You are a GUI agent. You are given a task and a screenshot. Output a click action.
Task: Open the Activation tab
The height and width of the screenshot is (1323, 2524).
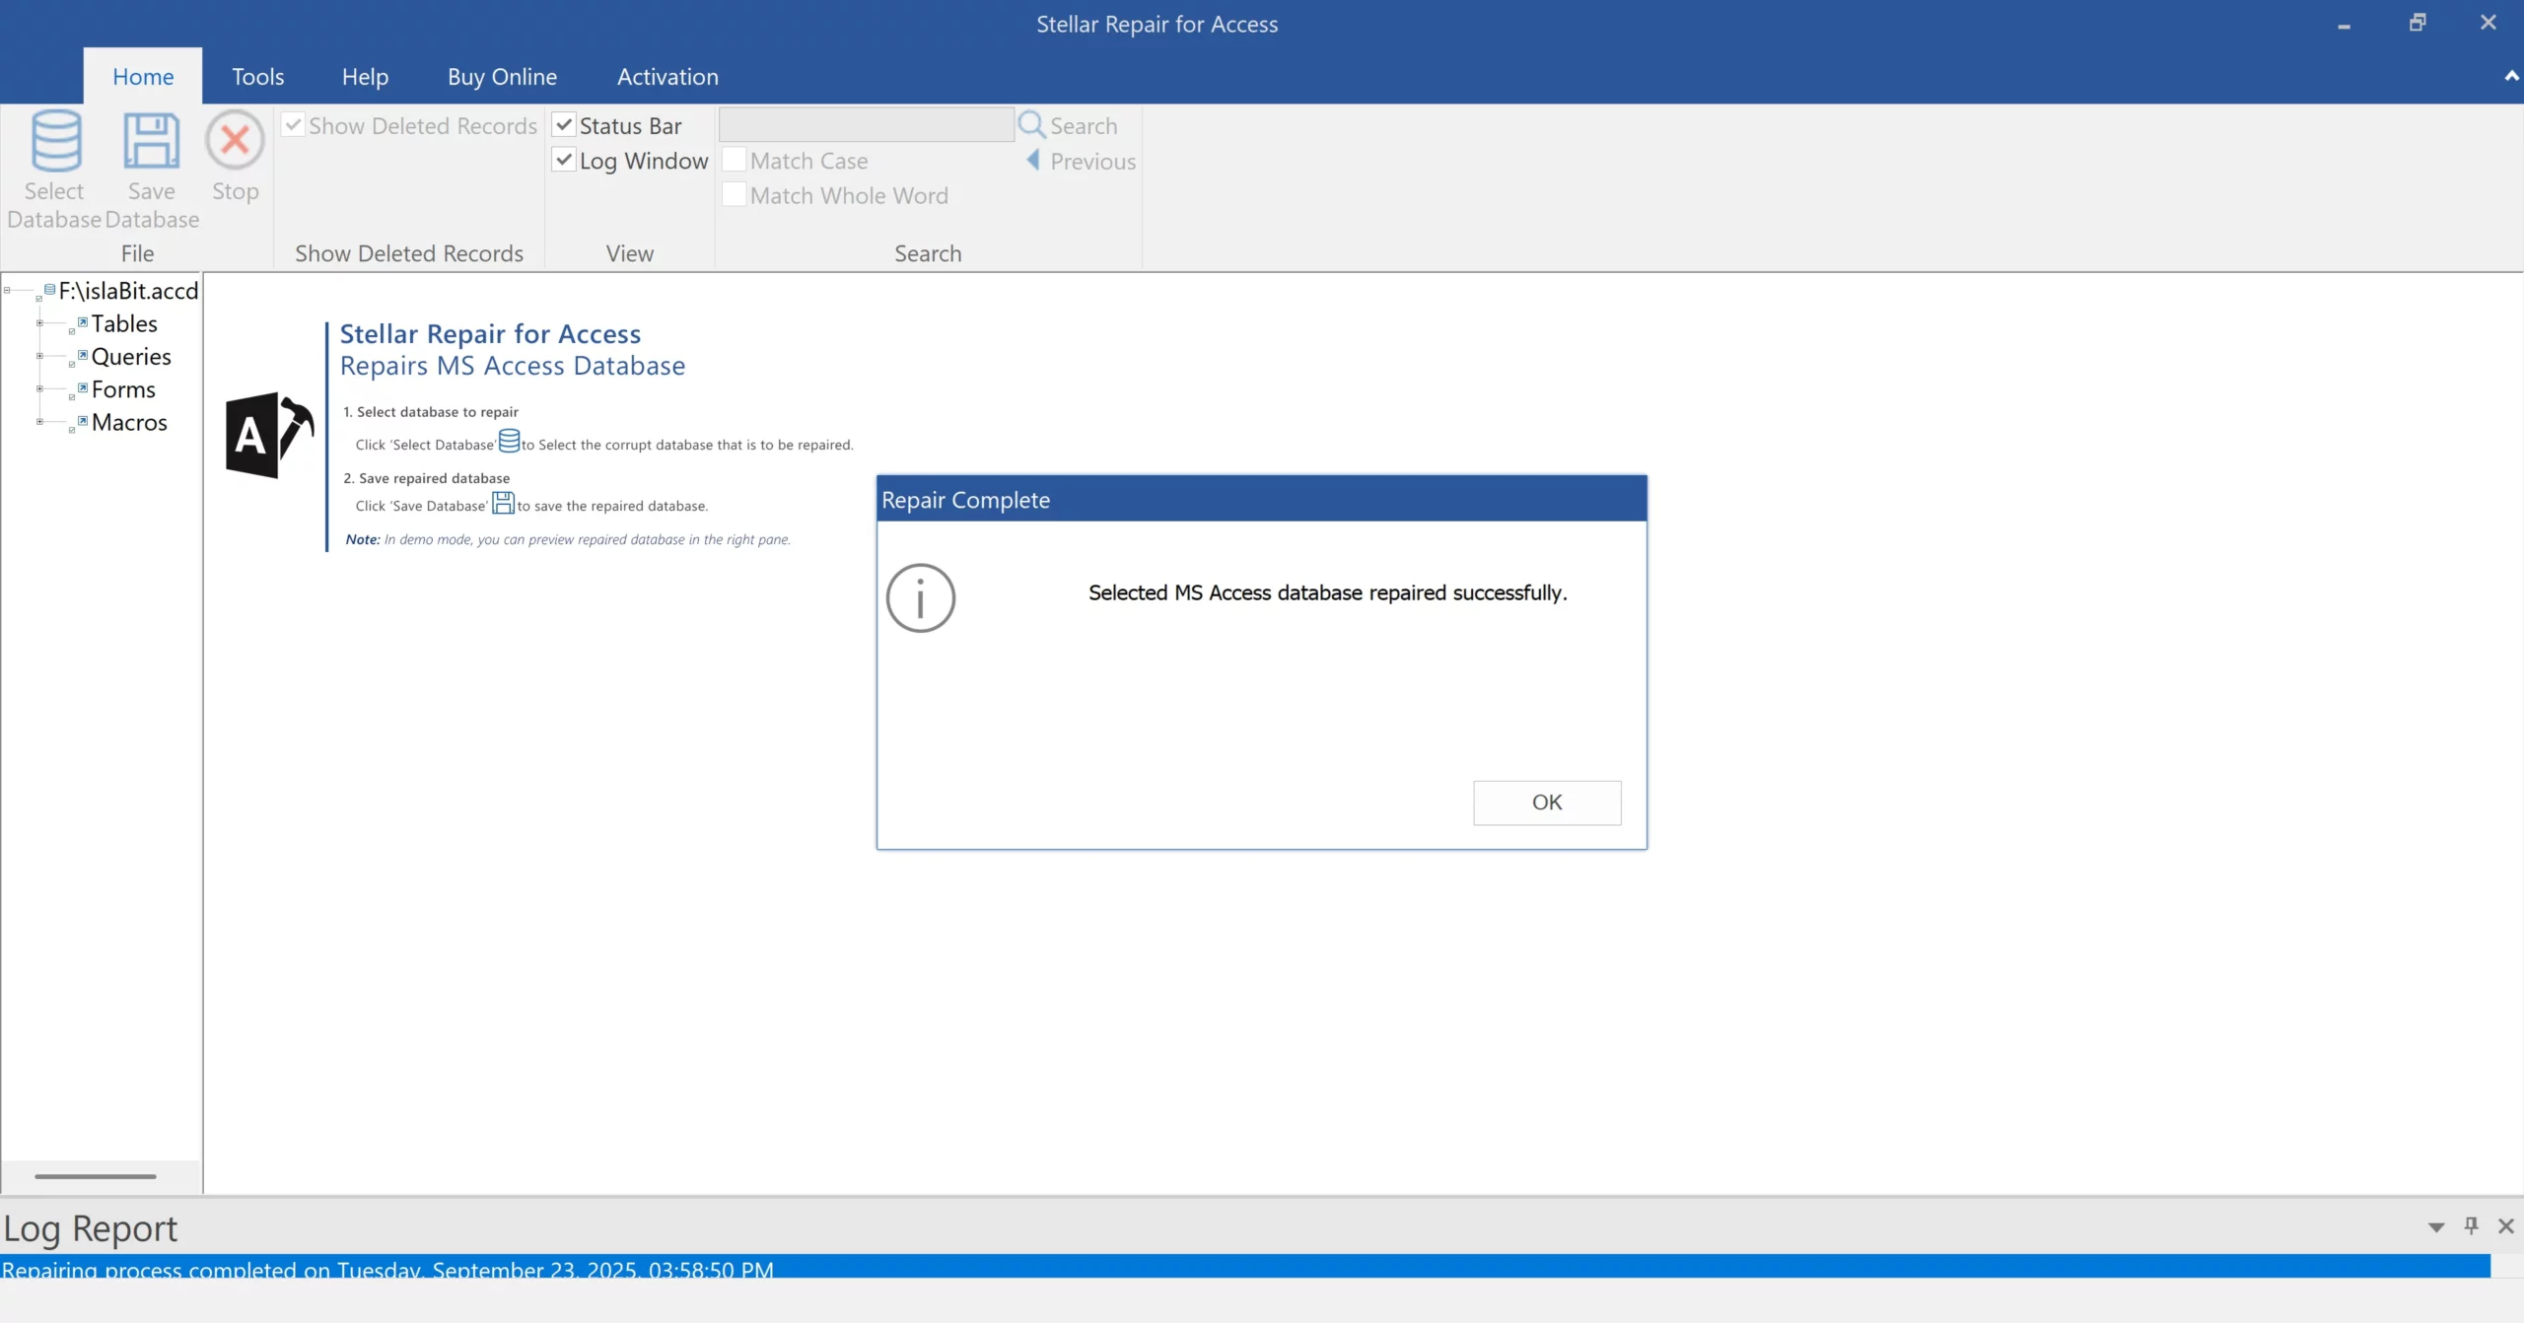pos(666,76)
